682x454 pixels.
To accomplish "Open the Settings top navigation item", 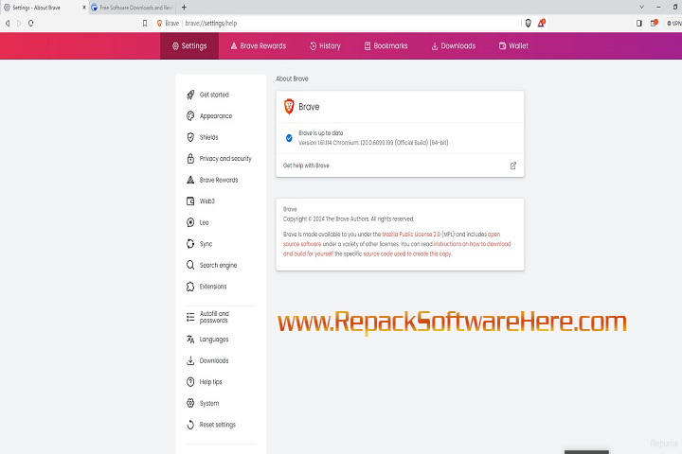I will pos(189,45).
